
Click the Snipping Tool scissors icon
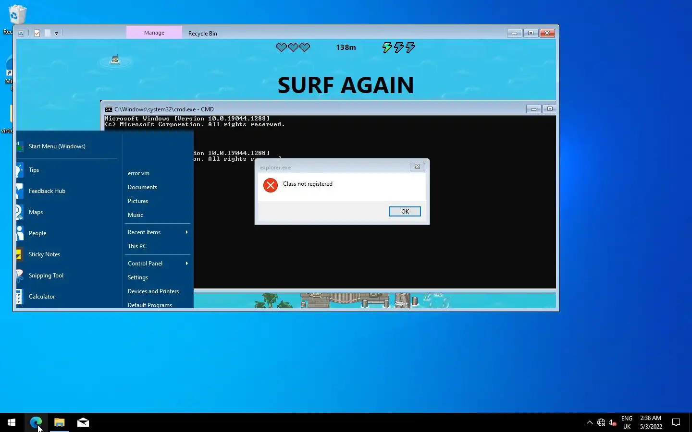[x=20, y=276]
